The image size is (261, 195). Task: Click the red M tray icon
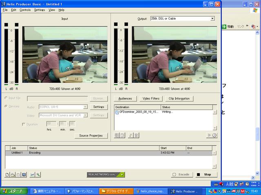pyautogui.click(x=243, y=191)
